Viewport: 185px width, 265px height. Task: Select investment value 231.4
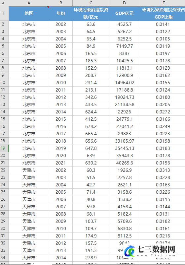pyautogui.click(x=91, y=83)
